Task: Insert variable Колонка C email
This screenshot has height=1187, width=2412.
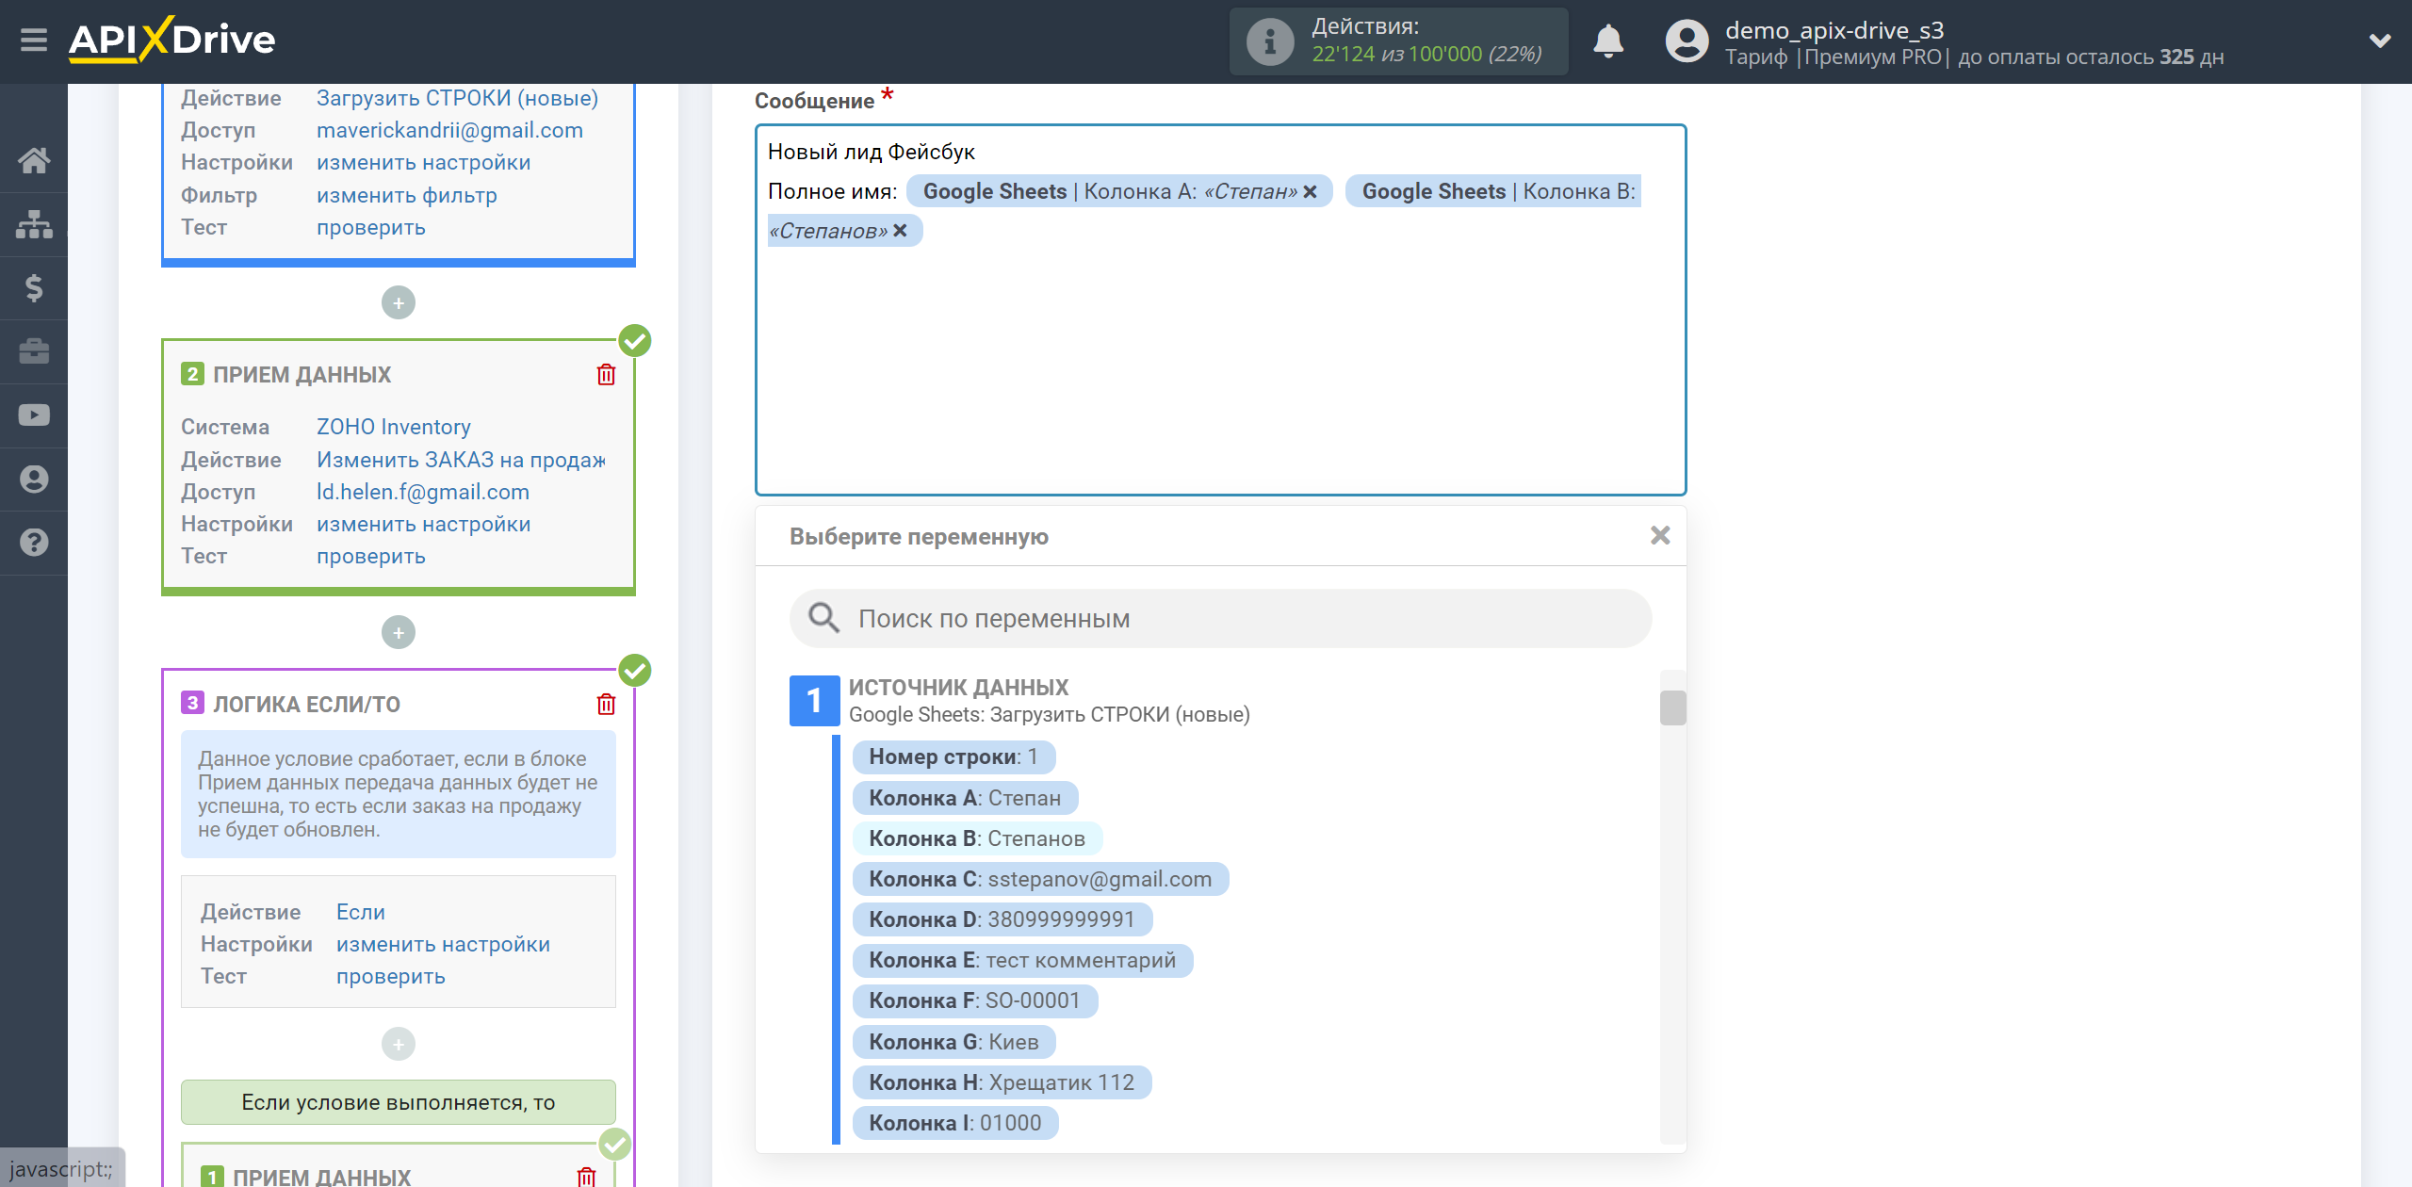Action: tap(1040, 879)
